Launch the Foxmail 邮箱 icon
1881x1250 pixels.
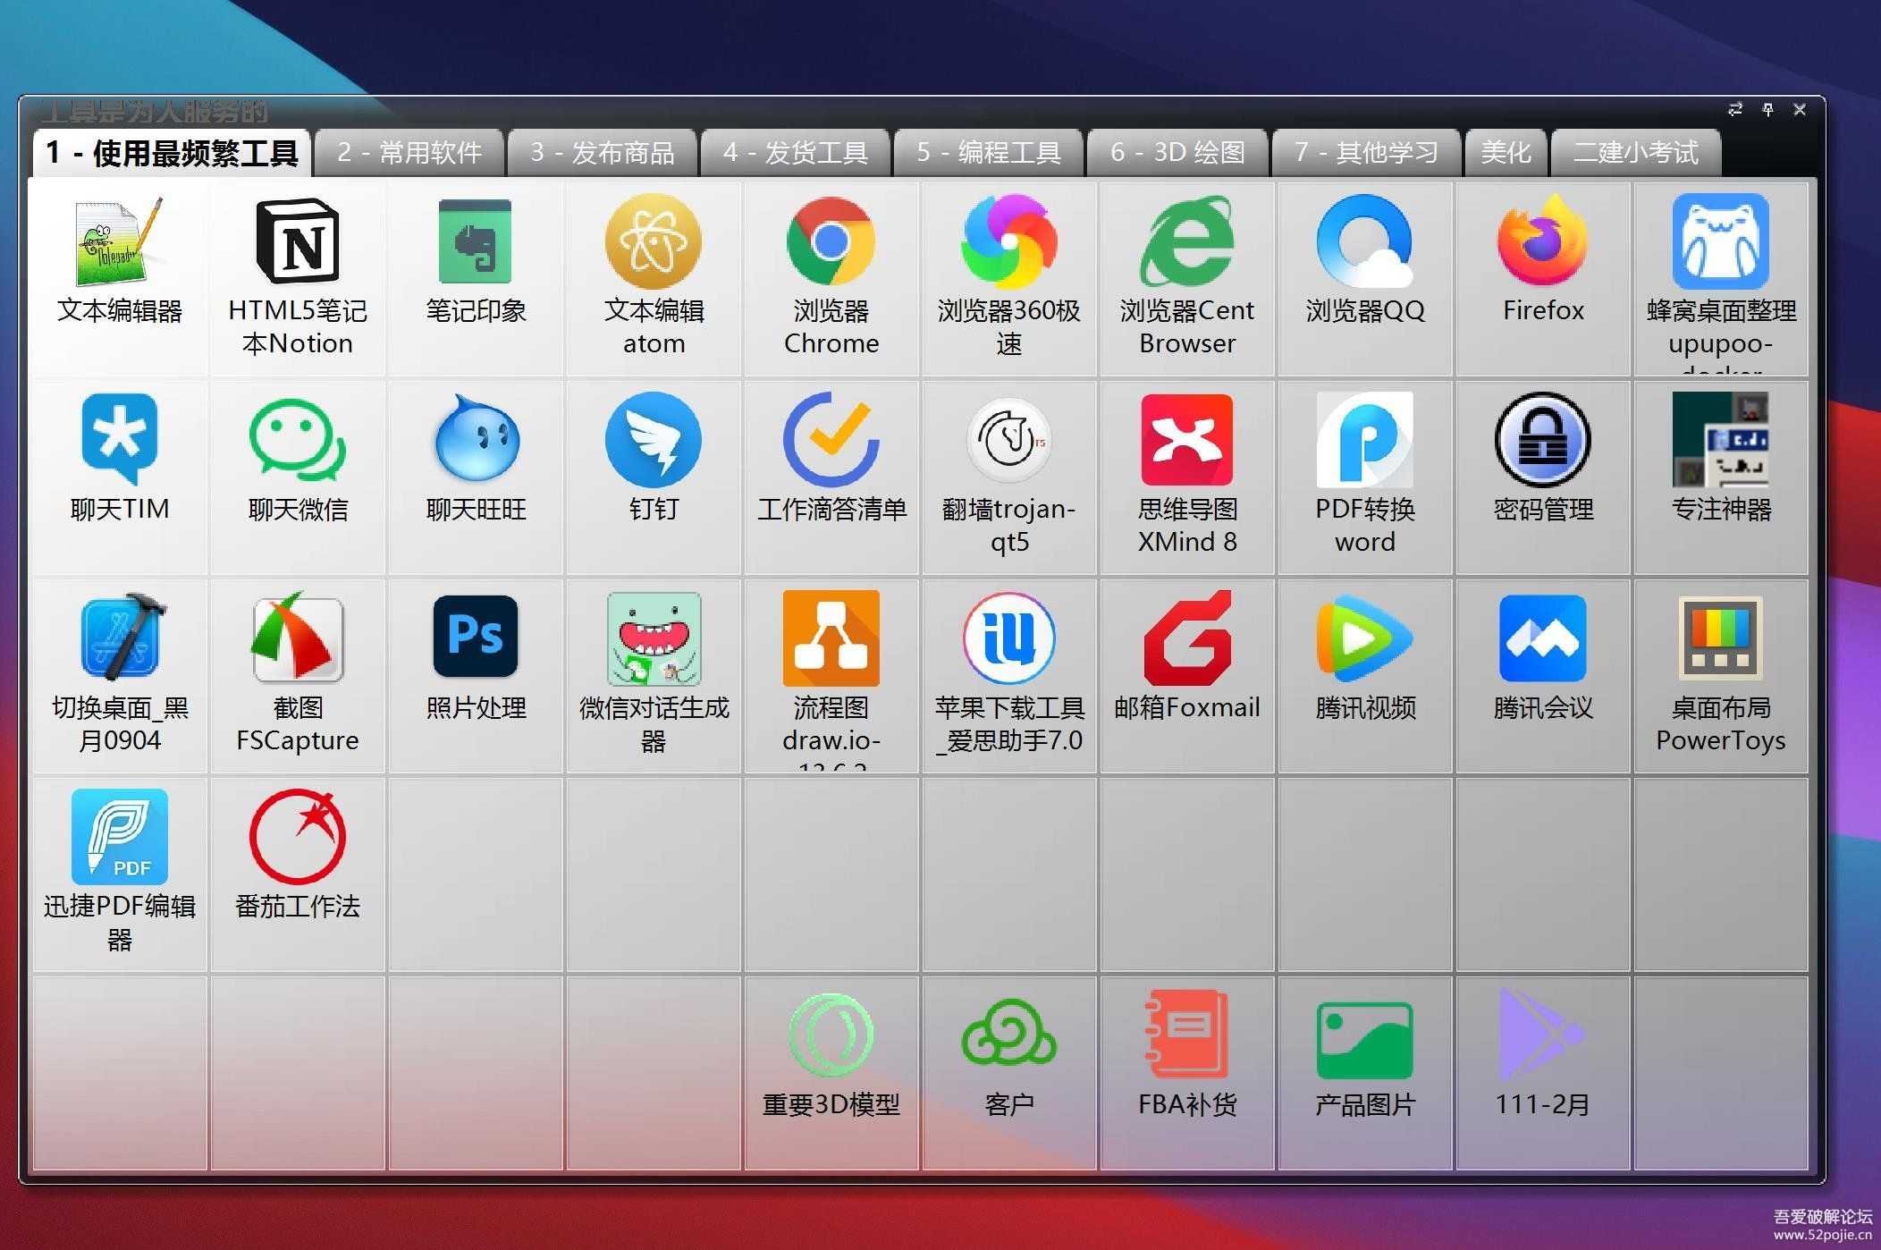[1186, 638]
